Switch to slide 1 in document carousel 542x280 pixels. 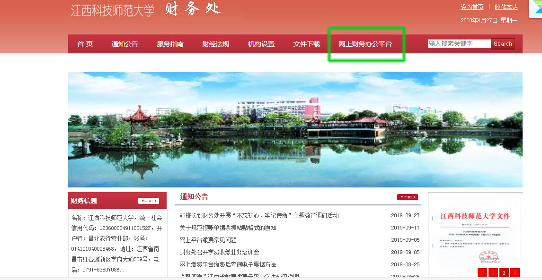click(x=482, y=272)
